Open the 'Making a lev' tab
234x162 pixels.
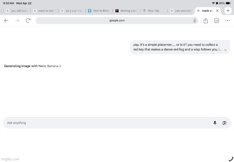pyautogui.click(x=126, y=11)
